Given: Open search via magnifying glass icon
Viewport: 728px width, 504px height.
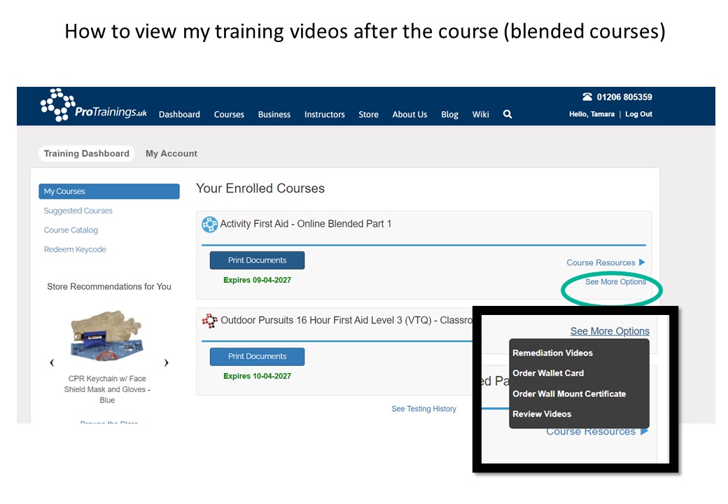Looking at the screenshot, I should pos(507,114).
